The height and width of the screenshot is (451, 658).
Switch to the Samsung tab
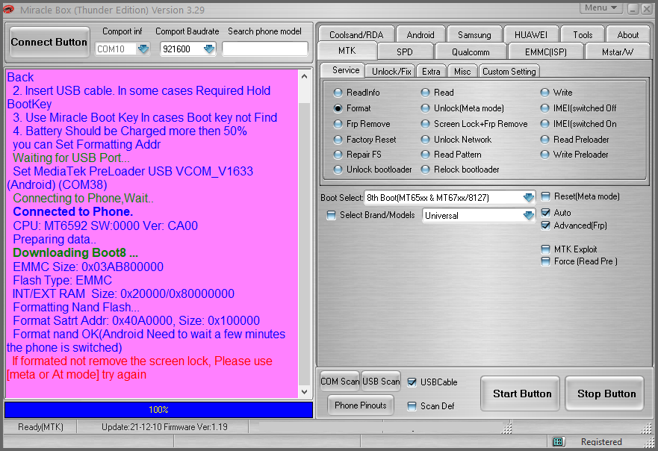click(x=474, y=35)
